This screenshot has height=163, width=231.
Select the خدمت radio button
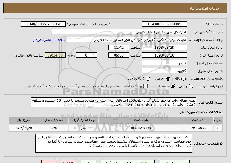[168, 79]
